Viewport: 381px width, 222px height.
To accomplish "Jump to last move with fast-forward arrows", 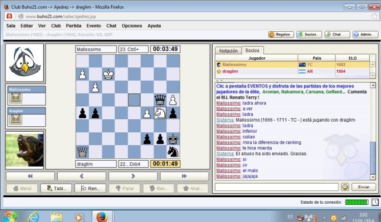I will pos(184,176).
